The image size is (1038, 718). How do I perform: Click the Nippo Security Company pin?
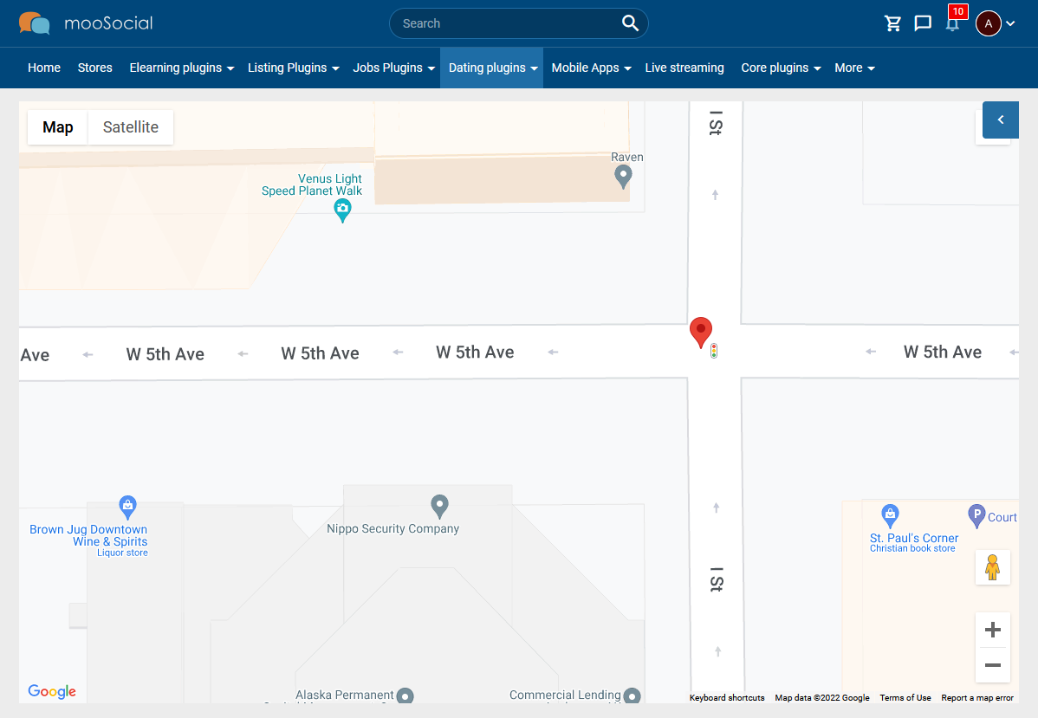pos(439,507)
